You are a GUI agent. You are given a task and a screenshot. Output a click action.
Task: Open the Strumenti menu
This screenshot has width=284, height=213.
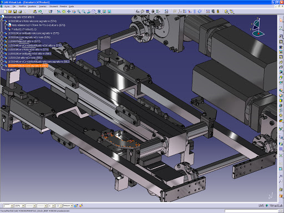[x=53, y=7]
